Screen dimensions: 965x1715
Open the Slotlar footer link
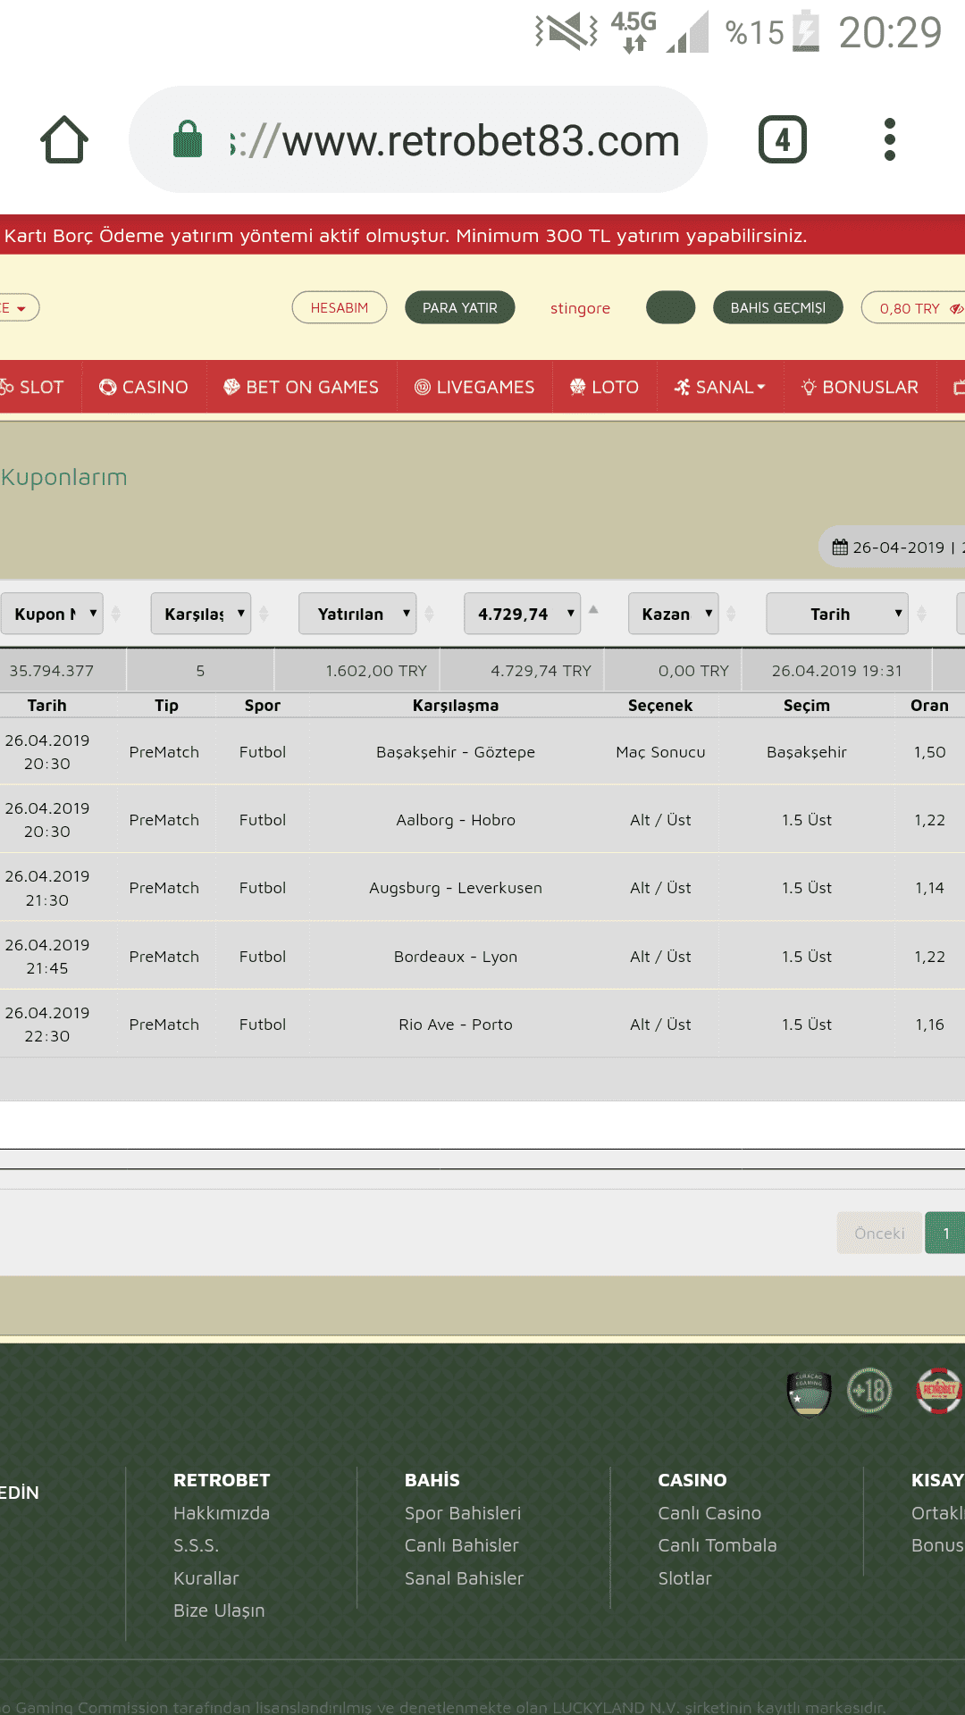click(684, 1578)
